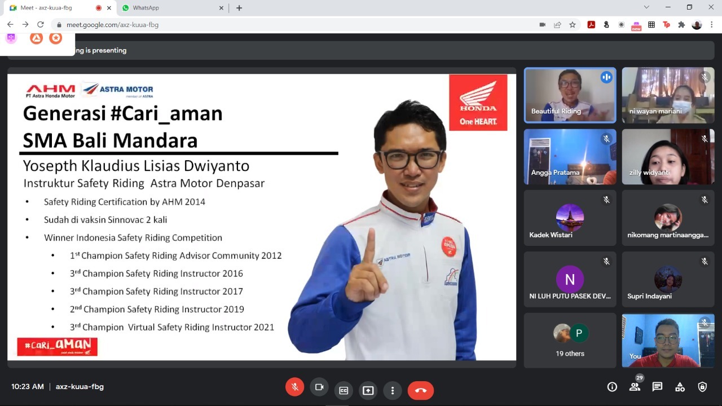The width and height of the screenshot is (722, 406).
Task: Open the Activities panel
Action: 680,387
